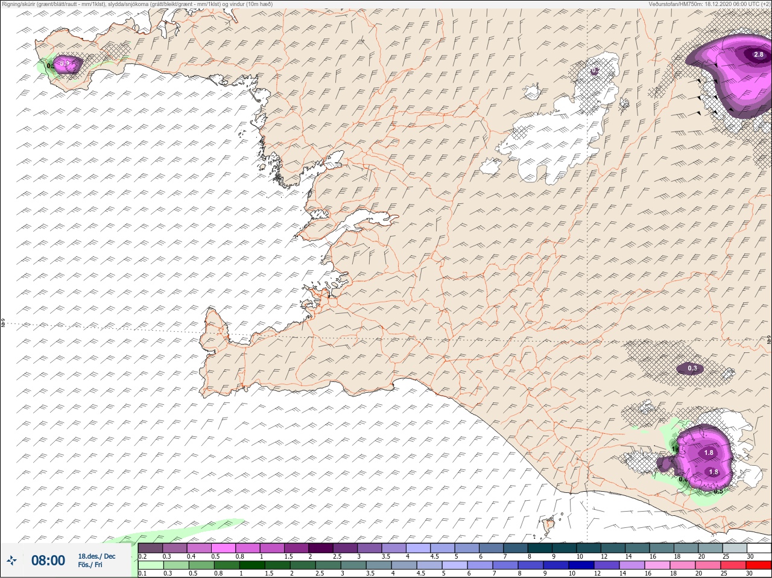Click the date text '18.des./ Dec'
The image size is (772, 578).
(96, 556)
